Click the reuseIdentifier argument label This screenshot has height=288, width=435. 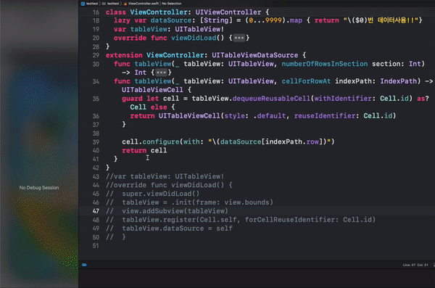click(x=325, y=115)
